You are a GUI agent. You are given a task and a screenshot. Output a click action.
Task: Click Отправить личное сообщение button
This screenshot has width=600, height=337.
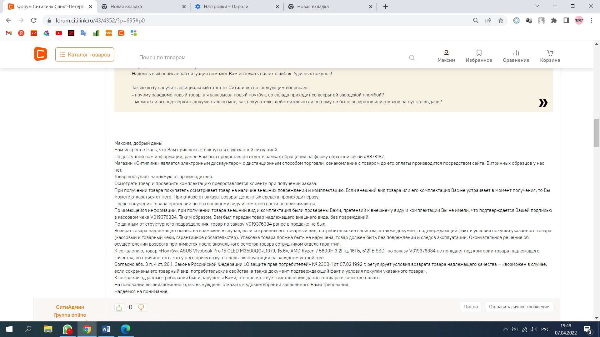point(519,307)
